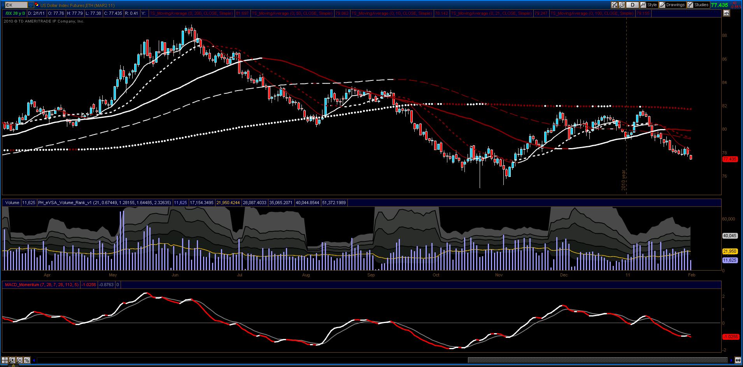743x367 pixels.
Task: Zoom in with the plus magnifier
Action: [x=12, y=360]
